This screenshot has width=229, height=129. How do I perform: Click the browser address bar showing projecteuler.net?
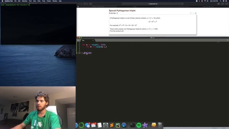[x=153, y=4]
